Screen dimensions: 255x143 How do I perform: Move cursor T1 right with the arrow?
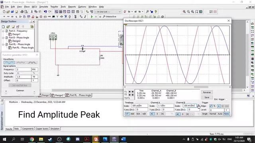pos(133,92)
